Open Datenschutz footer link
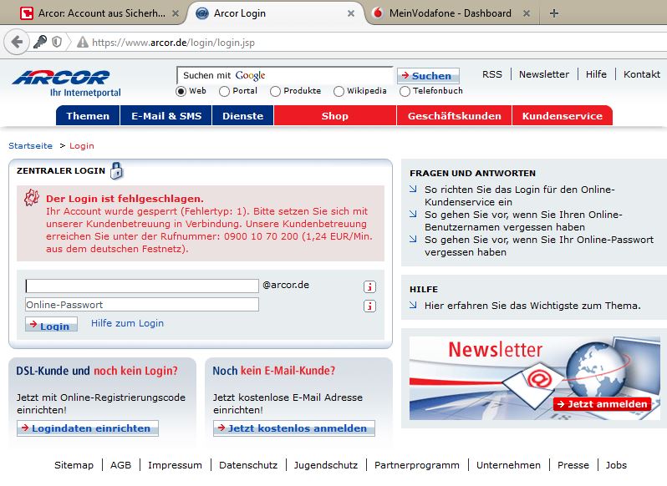This screenshot has width=667, height=486. click(x=248, y=465)
